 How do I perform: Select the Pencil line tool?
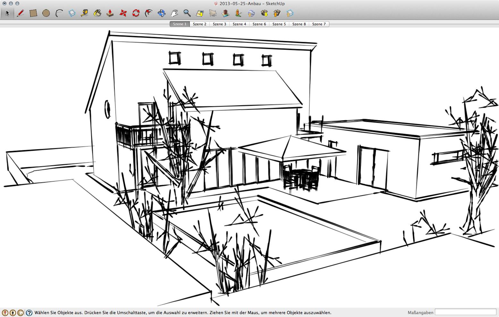[21, 13]
